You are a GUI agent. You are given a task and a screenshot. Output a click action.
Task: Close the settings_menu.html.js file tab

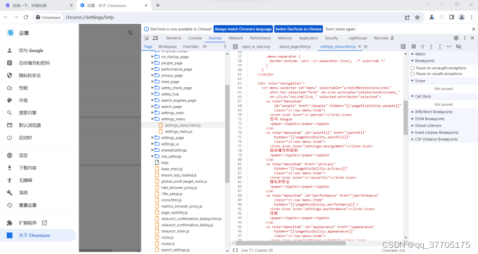360,46
